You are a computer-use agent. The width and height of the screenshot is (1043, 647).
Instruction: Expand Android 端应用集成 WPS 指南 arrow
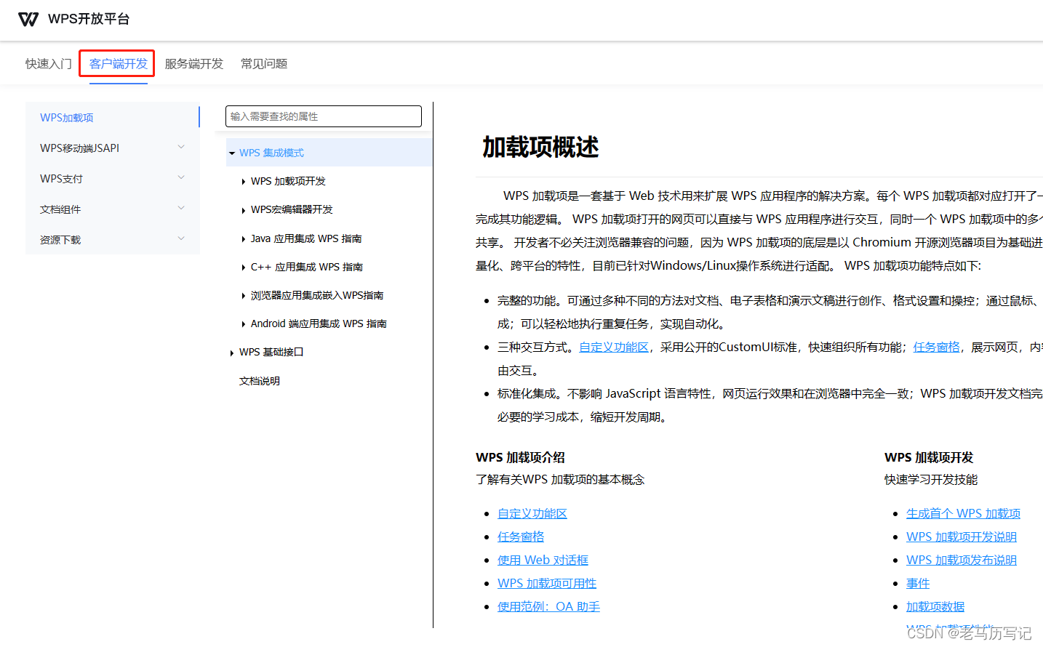tap(244, 324)
